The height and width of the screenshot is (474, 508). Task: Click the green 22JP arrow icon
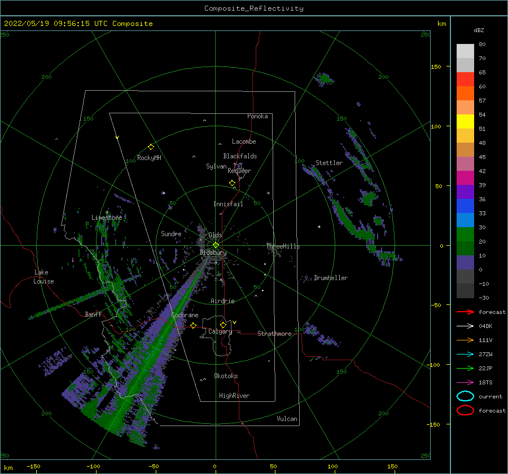465,368
